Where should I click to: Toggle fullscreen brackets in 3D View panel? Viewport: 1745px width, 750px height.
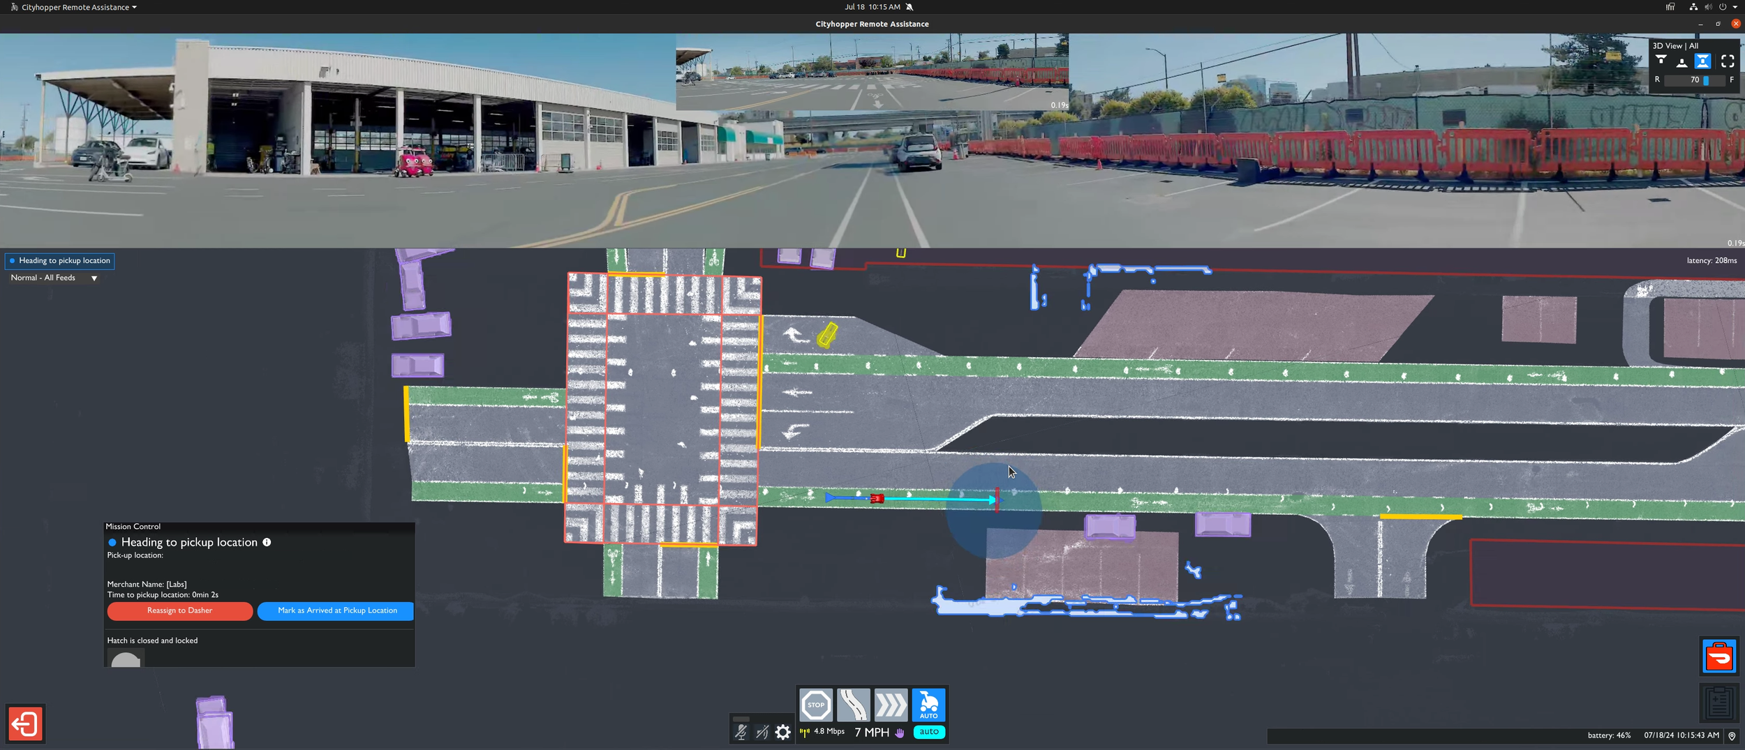click(1728, 61)
